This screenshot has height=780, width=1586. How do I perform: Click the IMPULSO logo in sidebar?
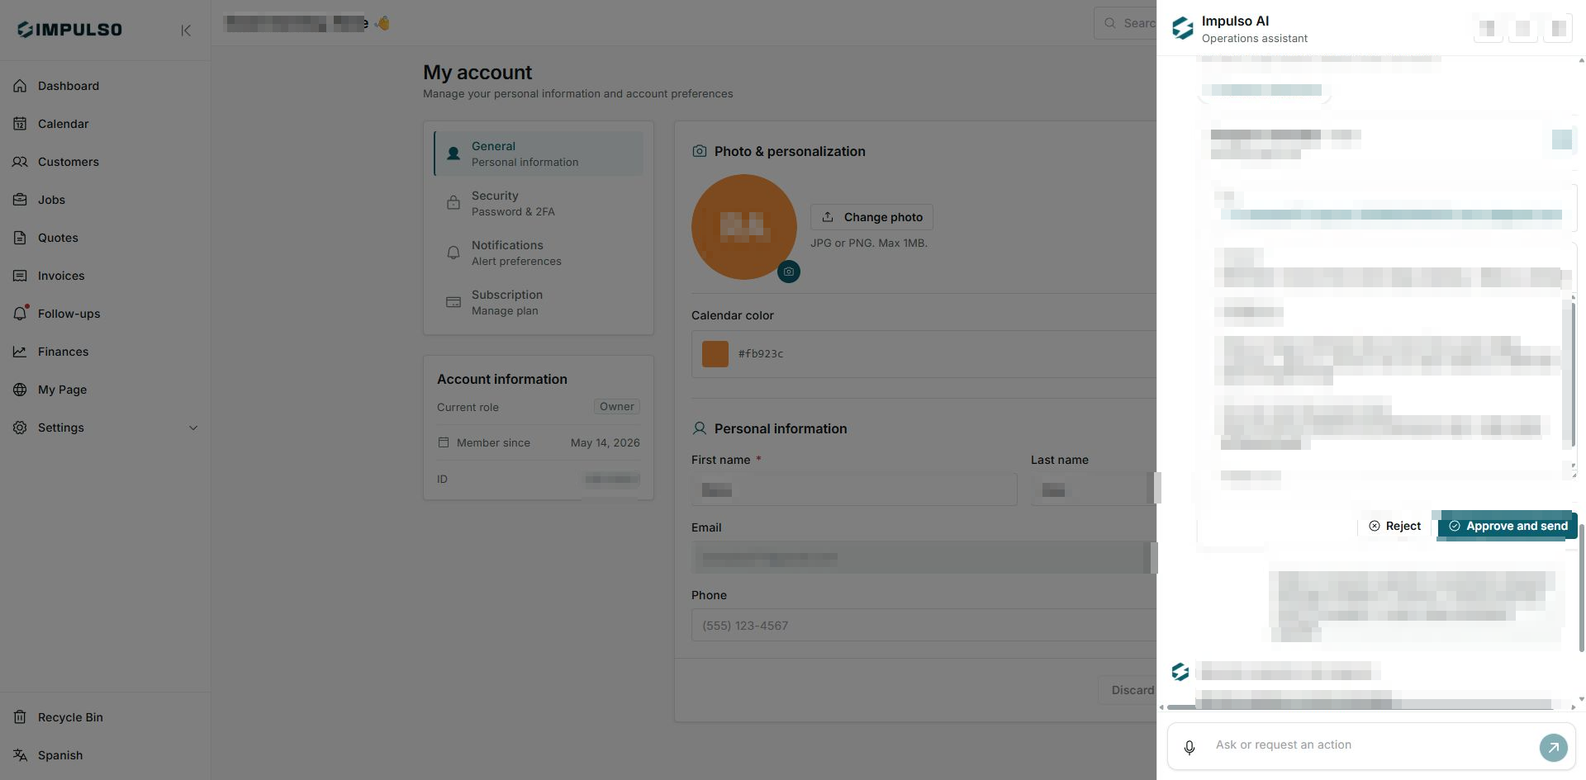click(x=69, y=30)
